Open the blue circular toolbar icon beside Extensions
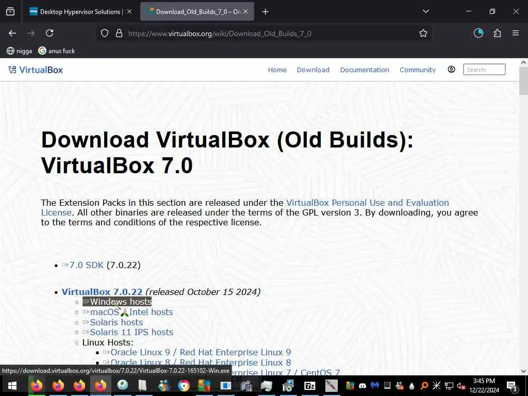528x396 pixels. point(478,33)
